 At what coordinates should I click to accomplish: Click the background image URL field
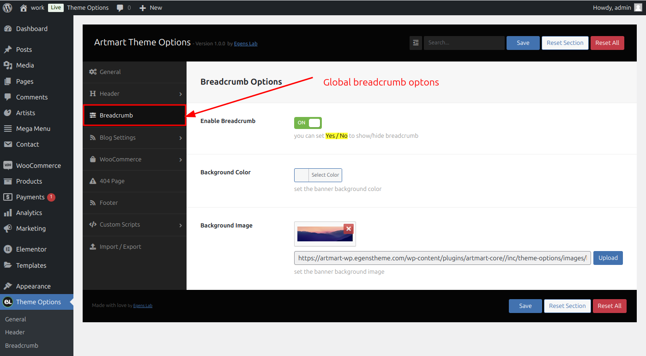[x=442, y=258]
